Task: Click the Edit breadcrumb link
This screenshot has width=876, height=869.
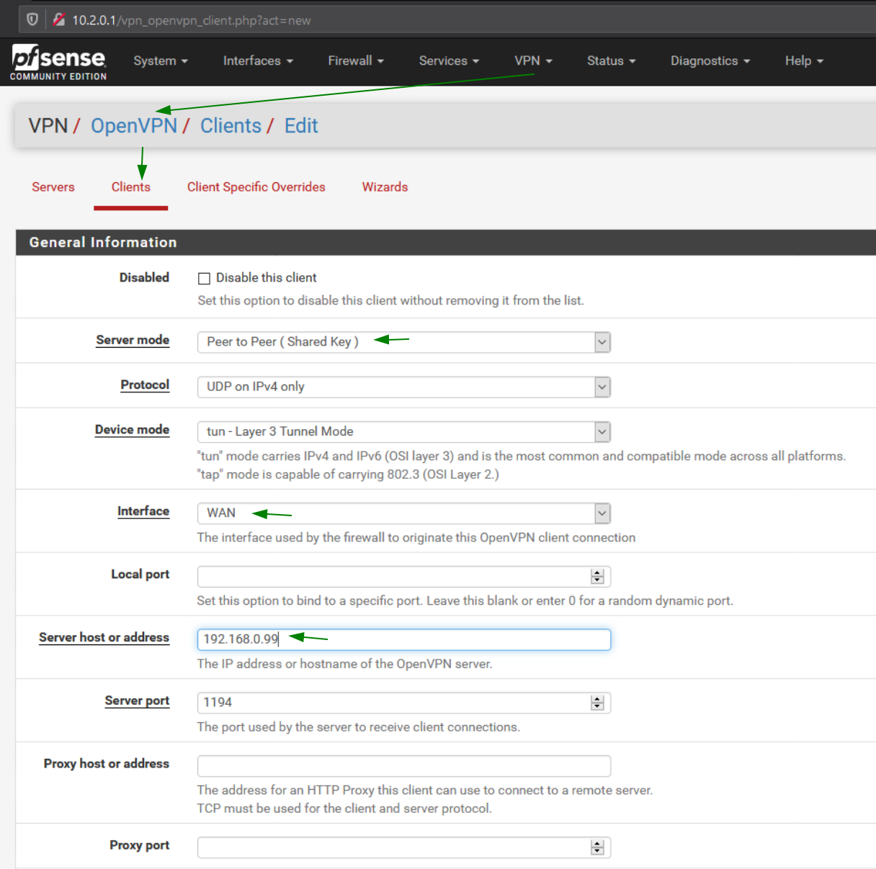Action: 301,126
